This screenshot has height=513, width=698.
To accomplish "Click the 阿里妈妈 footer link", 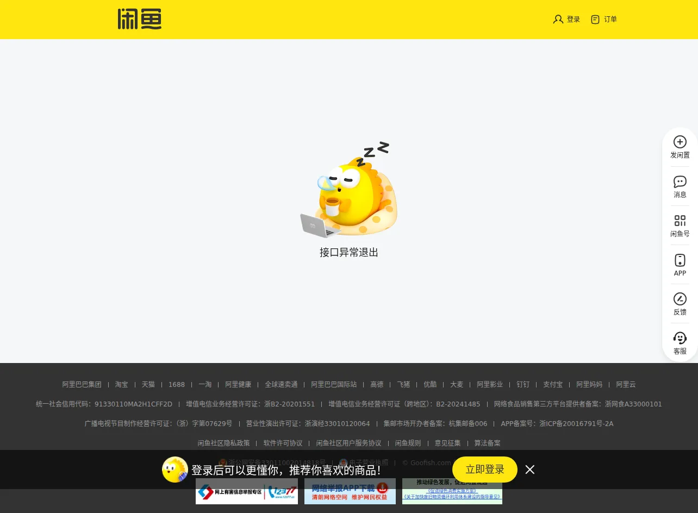I will (x=589, y=384).
